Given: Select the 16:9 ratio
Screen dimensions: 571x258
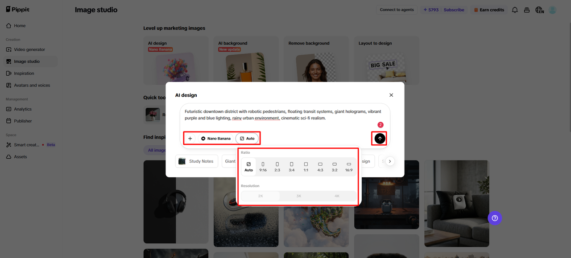Looking at the screenshot, I should (349, 167).
